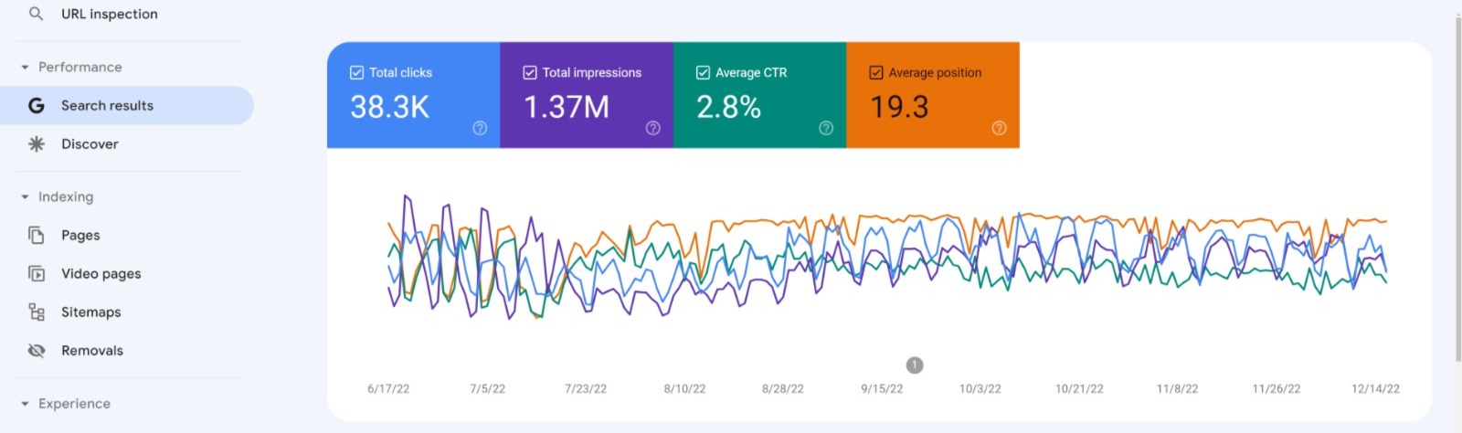Go to the Pages indexing report

[127, 235]
